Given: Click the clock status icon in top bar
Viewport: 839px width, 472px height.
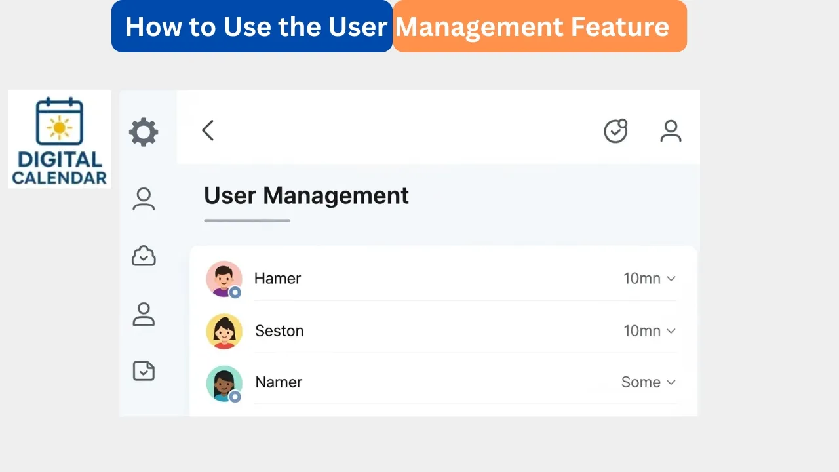Looking at the screenshot, I should click(615, 130).
